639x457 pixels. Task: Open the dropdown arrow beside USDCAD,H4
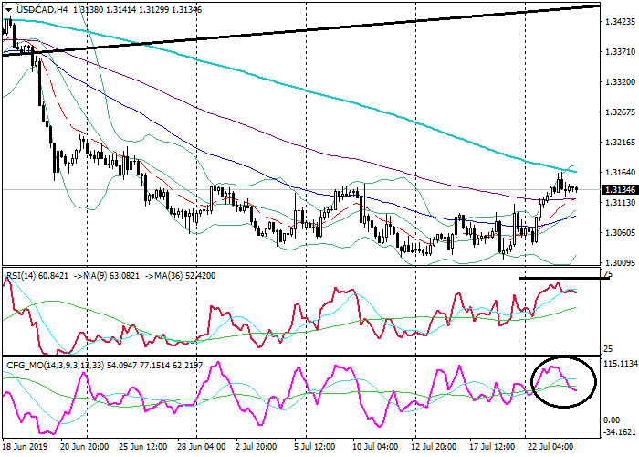click(x=6, y=8)
